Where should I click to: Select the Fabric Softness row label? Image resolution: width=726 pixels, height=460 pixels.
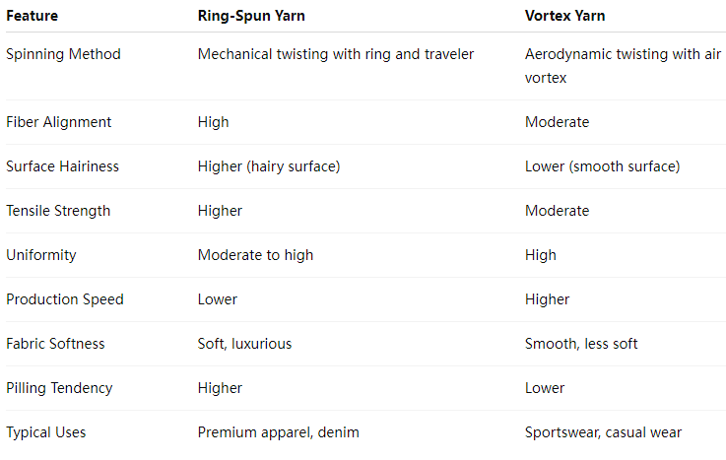55,344
